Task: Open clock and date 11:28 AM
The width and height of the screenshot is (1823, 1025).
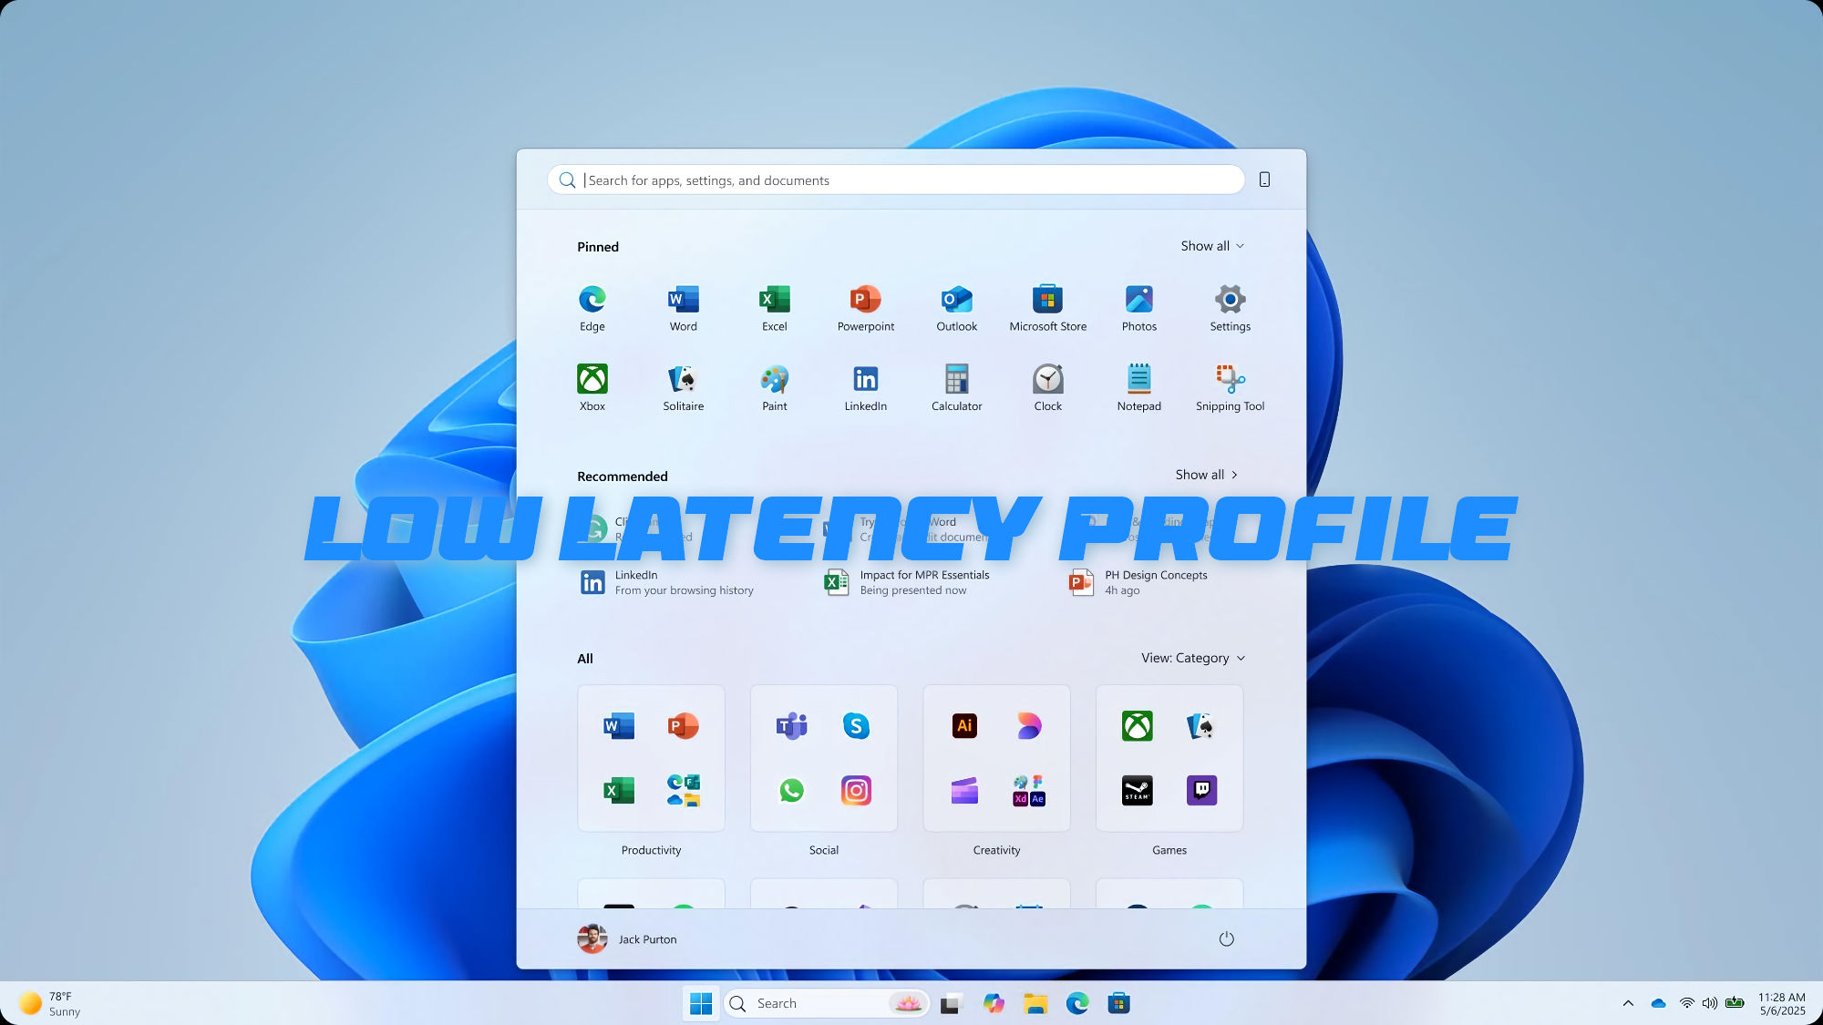Action: tap(1782, 1003)
